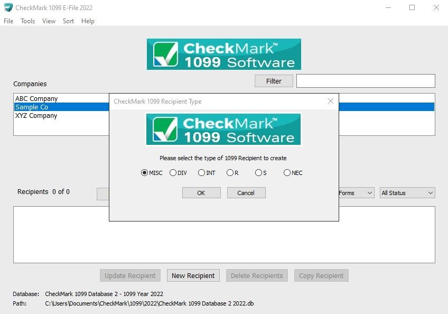Select the MISC radio button
Viewport: 448px width, 314px height.
(144, 173)
